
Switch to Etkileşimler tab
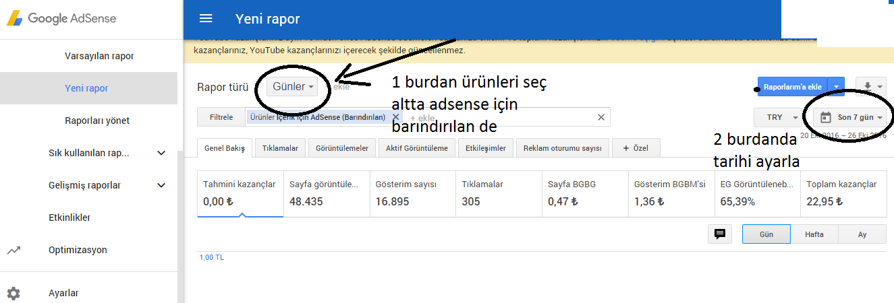[486, 147]
